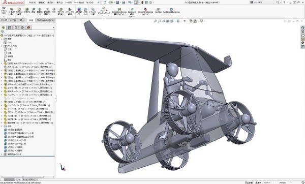Launch the SustainabilityXpress tool
The width and height of the screenshot is (305, 184).
click(x=171, y=11)
